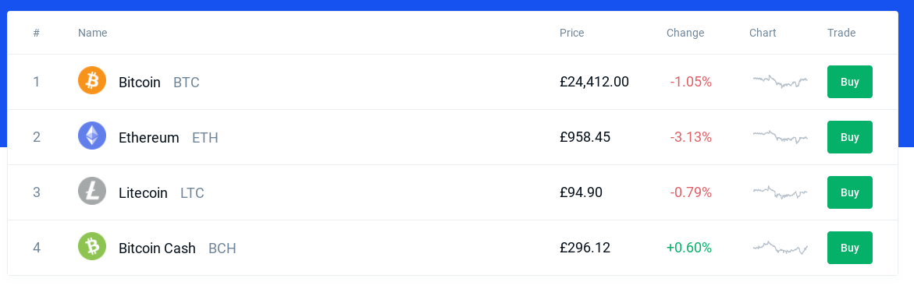Click the Ethereum diamond logo icon
Viewport: 914px width, 289px height.
(x=92, y=136)
